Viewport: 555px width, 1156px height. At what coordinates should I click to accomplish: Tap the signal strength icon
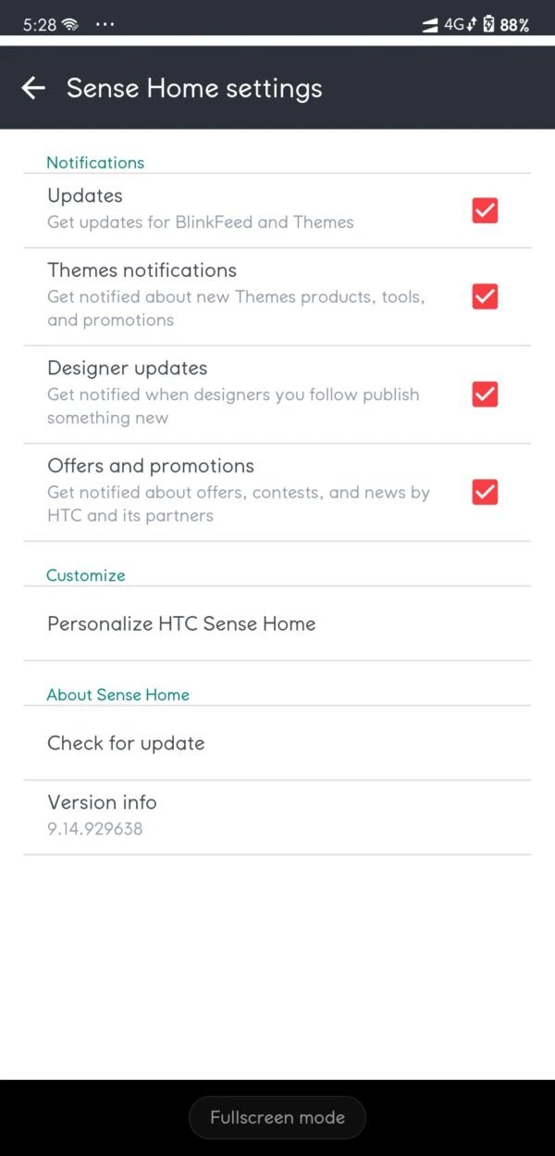pos(430,26)
